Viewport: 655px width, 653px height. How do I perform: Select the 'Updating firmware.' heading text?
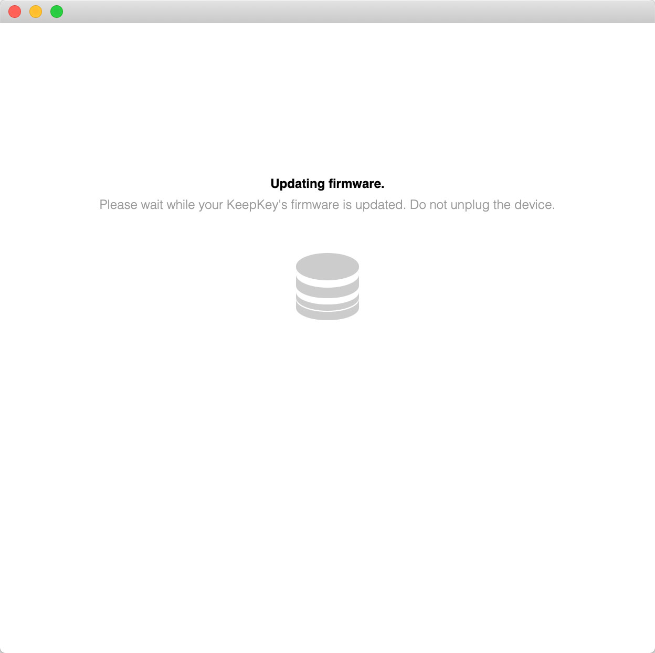coord(327,184)
